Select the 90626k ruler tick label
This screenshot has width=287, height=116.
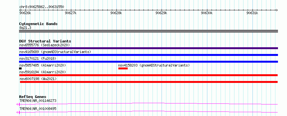(25, 13)
